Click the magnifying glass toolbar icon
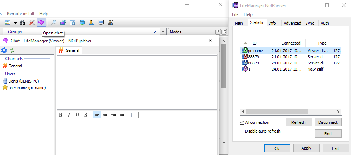 pyautogui.click(x=54, y=22)
